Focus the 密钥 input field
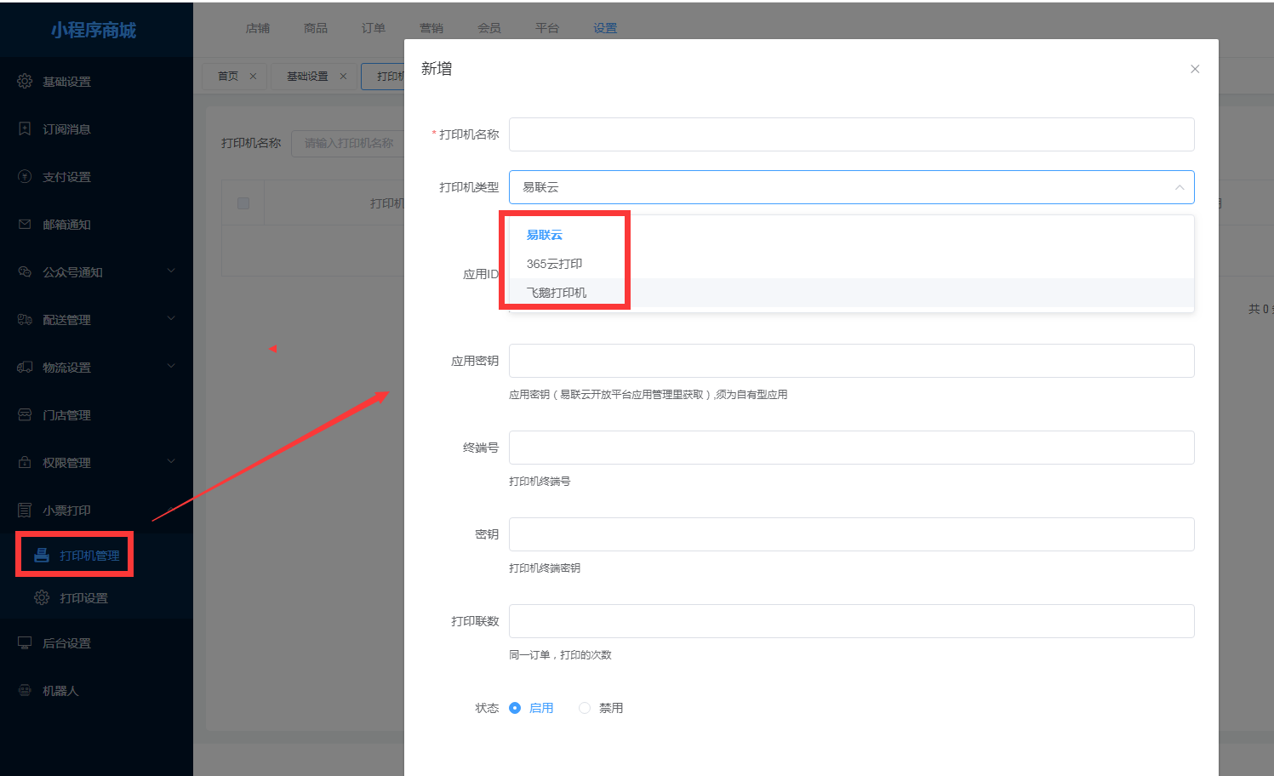Screen dimensions: 1274x776 click(852, 534)
